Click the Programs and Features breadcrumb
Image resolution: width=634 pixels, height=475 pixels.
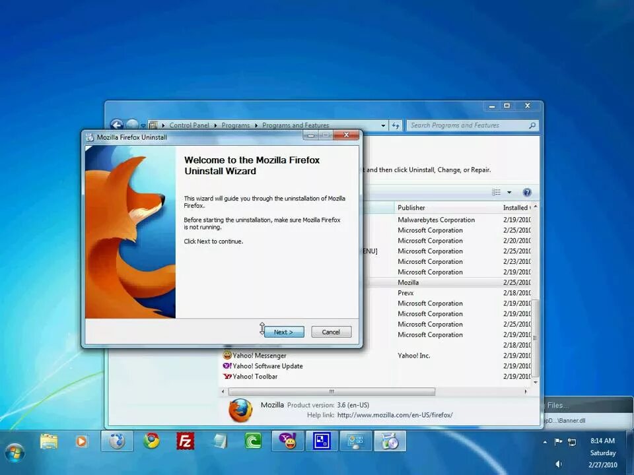[295, 125]
